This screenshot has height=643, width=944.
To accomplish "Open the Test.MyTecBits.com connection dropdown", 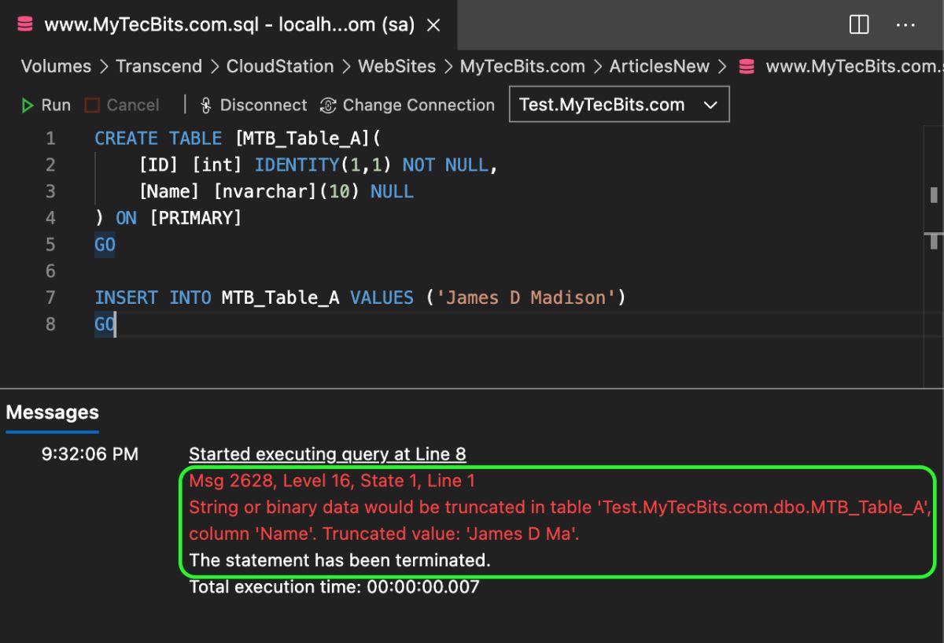I will 618,104.
